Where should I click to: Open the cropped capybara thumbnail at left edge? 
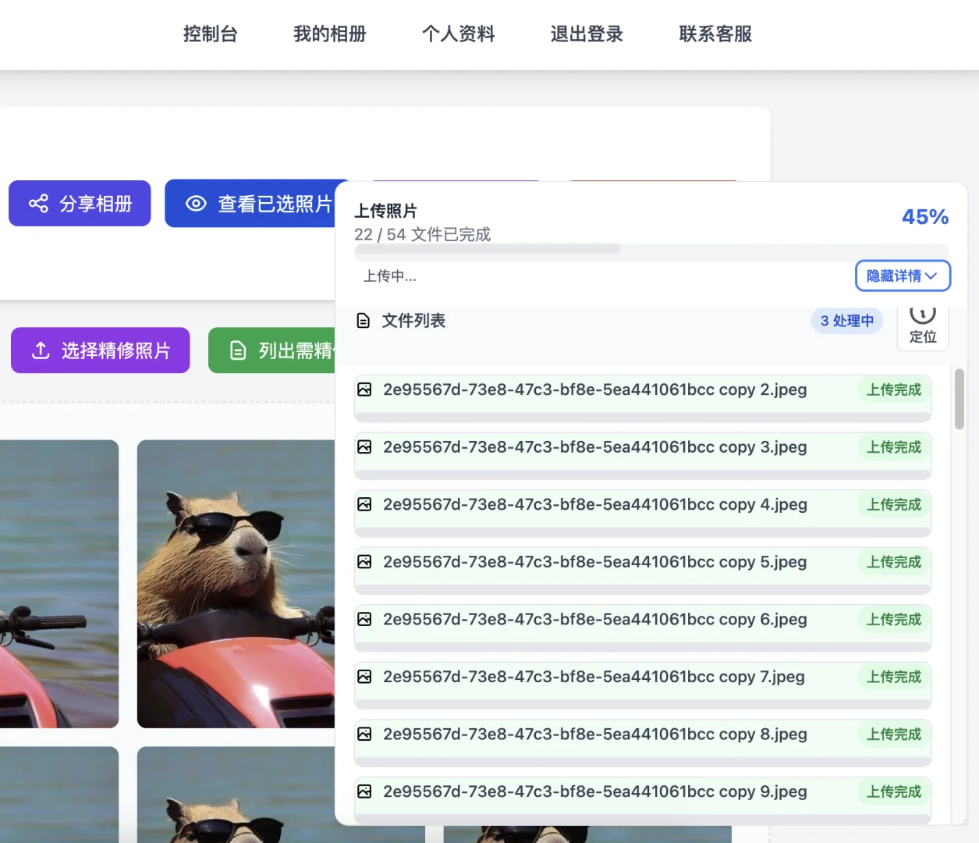(x=59, y=584)
